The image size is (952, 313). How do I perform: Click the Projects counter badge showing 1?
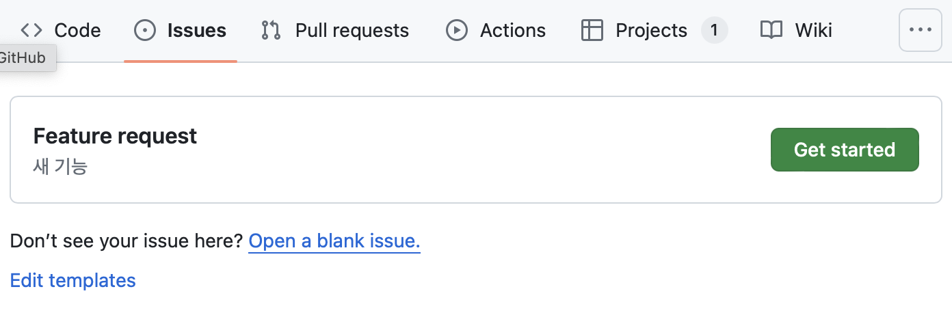click(714, 30)
